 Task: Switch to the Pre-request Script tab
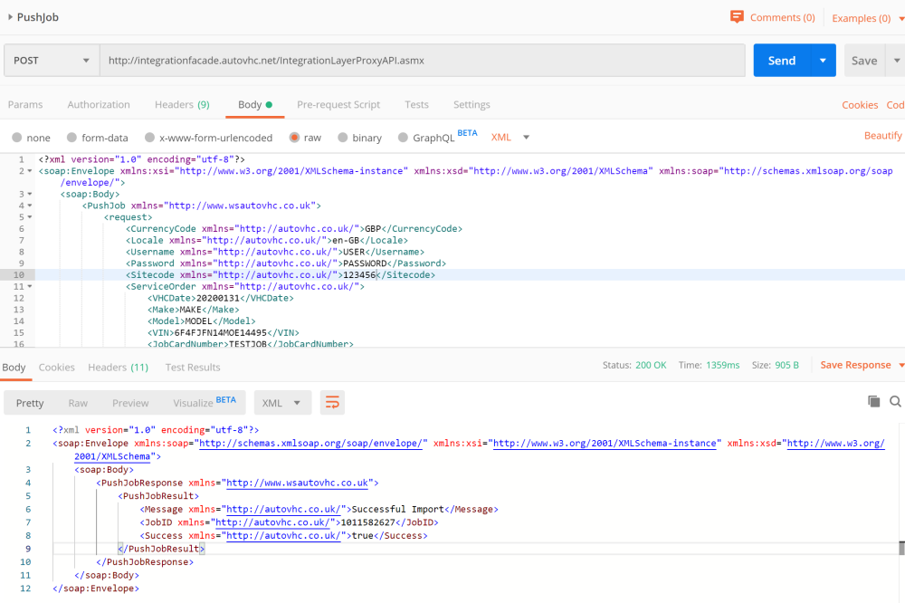point(338,105)
